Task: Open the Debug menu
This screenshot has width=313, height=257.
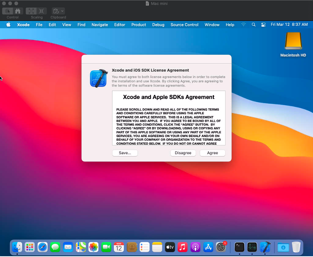Action: pos(158,25)
